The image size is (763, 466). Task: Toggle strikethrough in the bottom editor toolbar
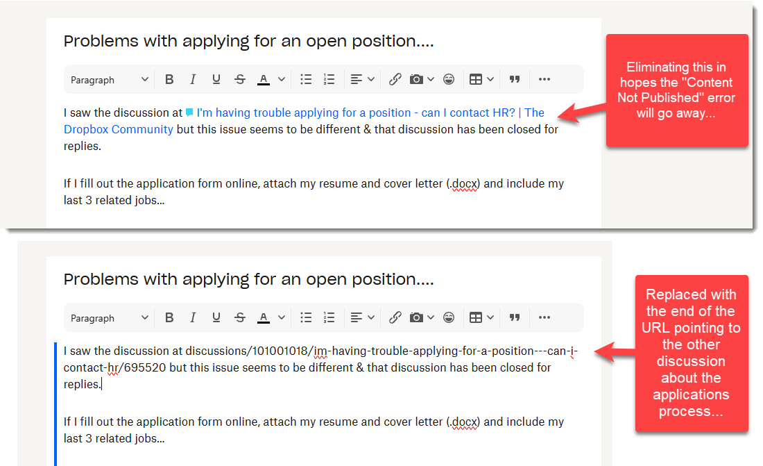[240, 318]
